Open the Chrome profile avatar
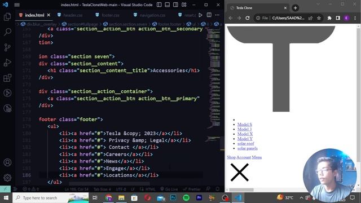Viewport: 361px width, 203px height. coord(346,18)
